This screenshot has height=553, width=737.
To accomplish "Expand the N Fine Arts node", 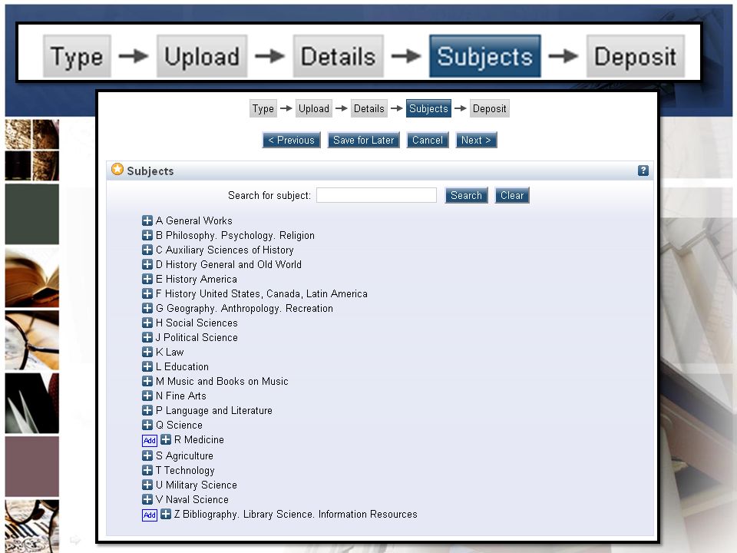I will coord(147,396).
